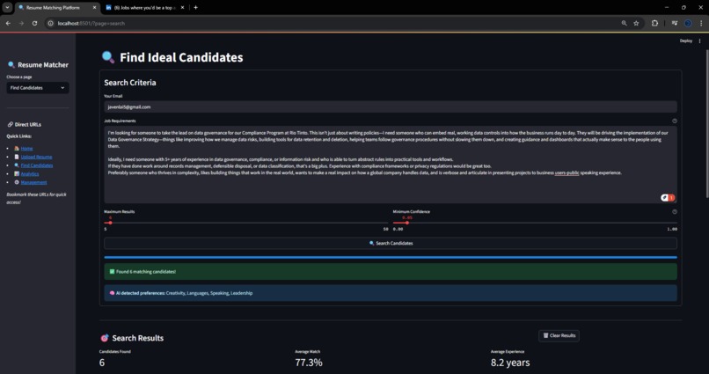
Task: Click the Maximum Results slider handle
Action: tap(110, 223)
